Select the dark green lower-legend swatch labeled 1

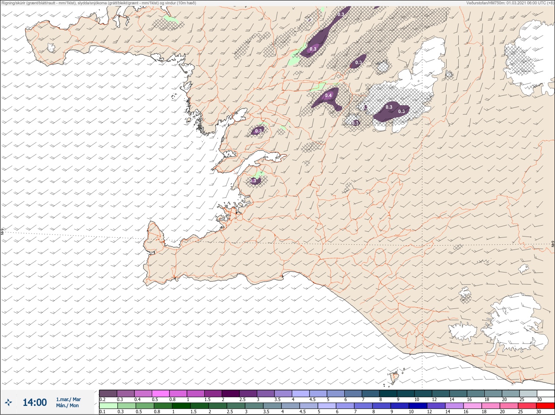pos(181,406)
